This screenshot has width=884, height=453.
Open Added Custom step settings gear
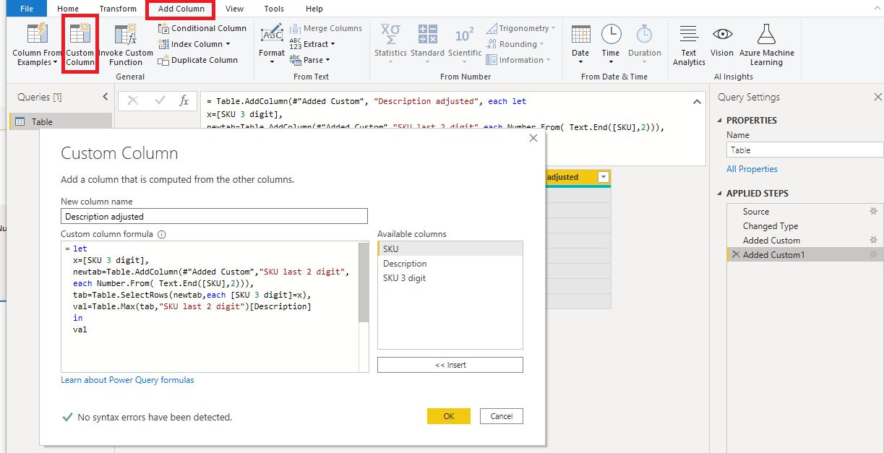pyautogui.click(x=873, y=241)
